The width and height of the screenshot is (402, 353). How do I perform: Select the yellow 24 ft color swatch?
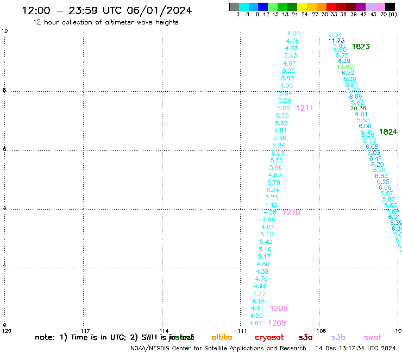click(x=302, y=7)
